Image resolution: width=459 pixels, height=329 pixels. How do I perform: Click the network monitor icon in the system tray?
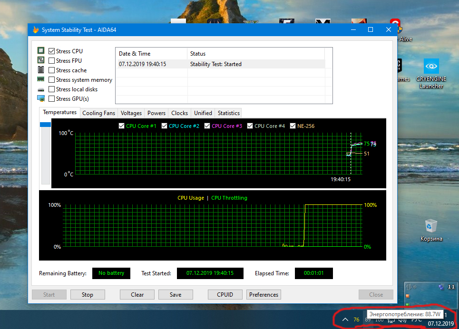point(391,320)
